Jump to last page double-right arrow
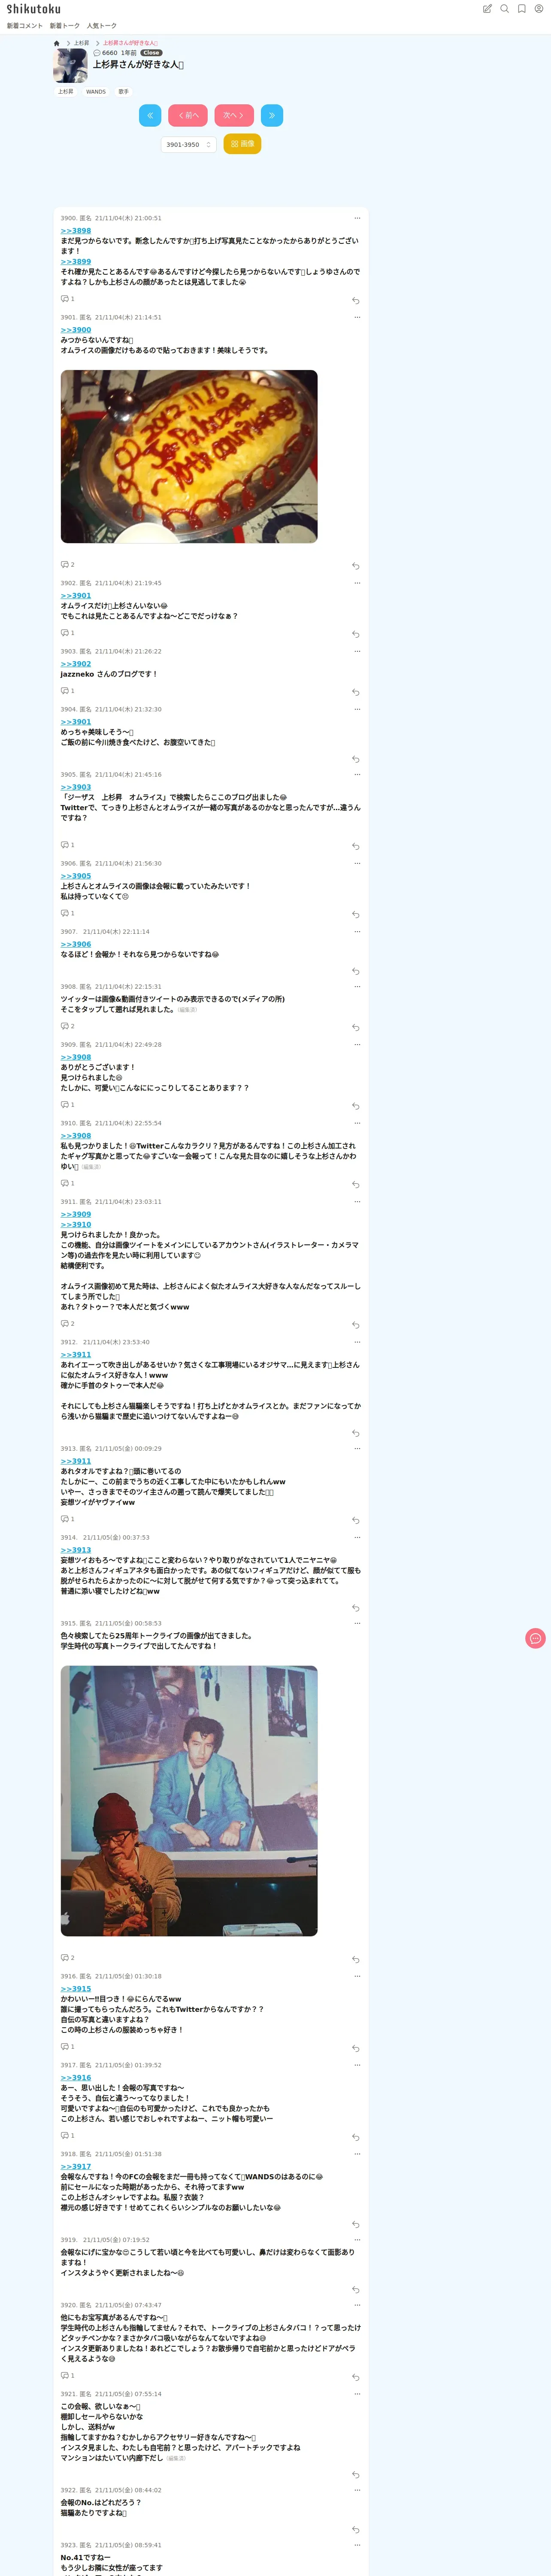This screenshot has width=551, height=2576. pos(272,115)
